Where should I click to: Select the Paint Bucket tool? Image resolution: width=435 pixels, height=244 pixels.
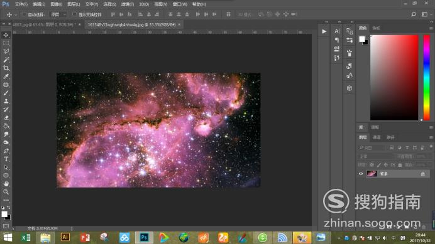(x=6, y=126)
